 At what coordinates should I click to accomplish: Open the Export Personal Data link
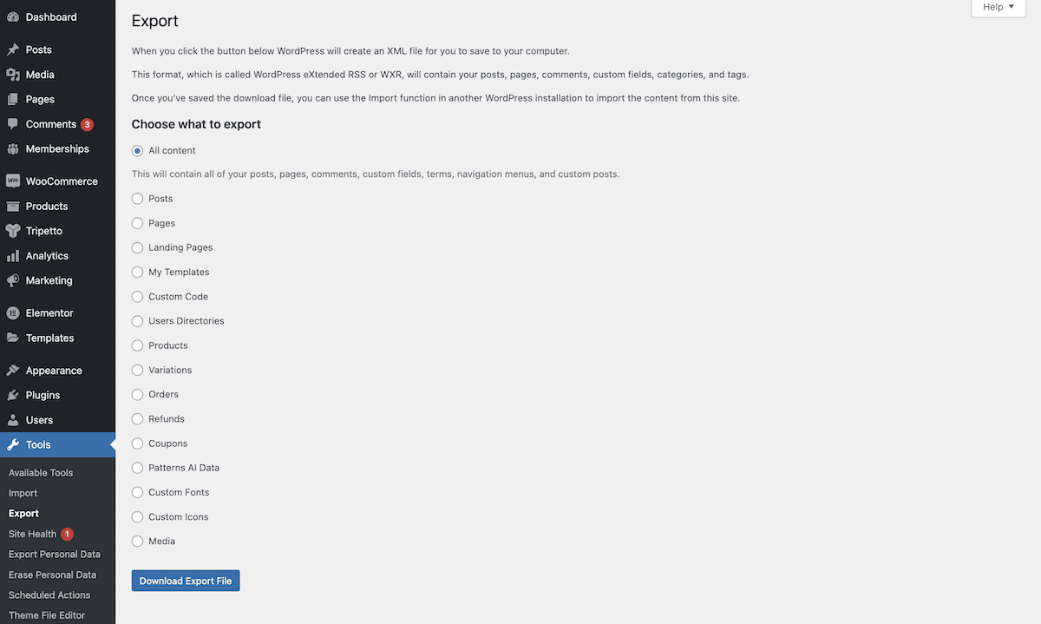[x=54, y=555]
